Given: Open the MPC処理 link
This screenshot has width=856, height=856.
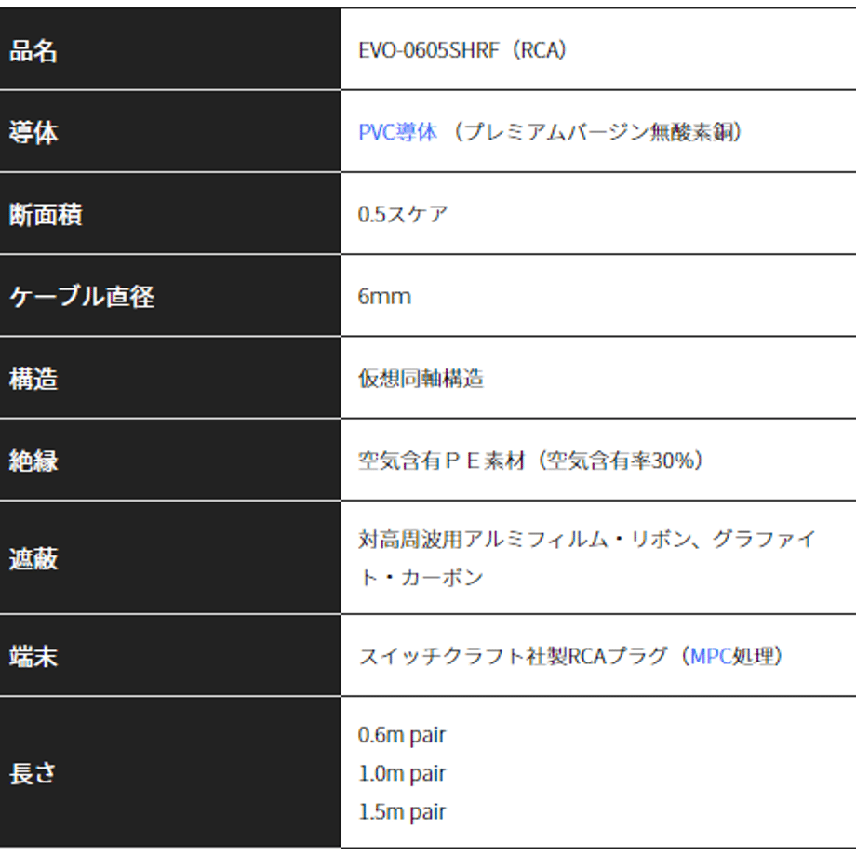Looking at the screenshot, I should [x=732, y=656].
